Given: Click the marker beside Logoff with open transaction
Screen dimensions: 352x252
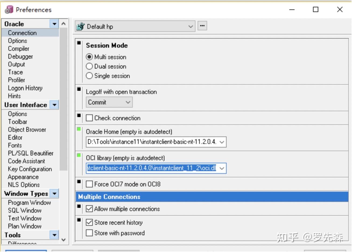Looking at the screenshot, I should coord(79,89).
